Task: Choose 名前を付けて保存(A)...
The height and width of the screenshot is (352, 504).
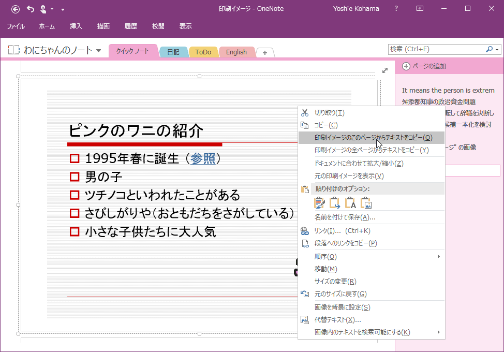Action: click(x=371, y=217)
